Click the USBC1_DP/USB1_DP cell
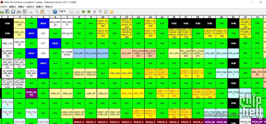Screen dimensions: 266x124 click(x=103, y=113)
